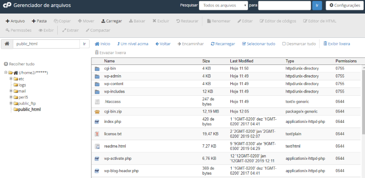Image resolution: width=365 pixels, height=178 pixels.
Task: Click the Mover toolbar button
Action: 86,21
